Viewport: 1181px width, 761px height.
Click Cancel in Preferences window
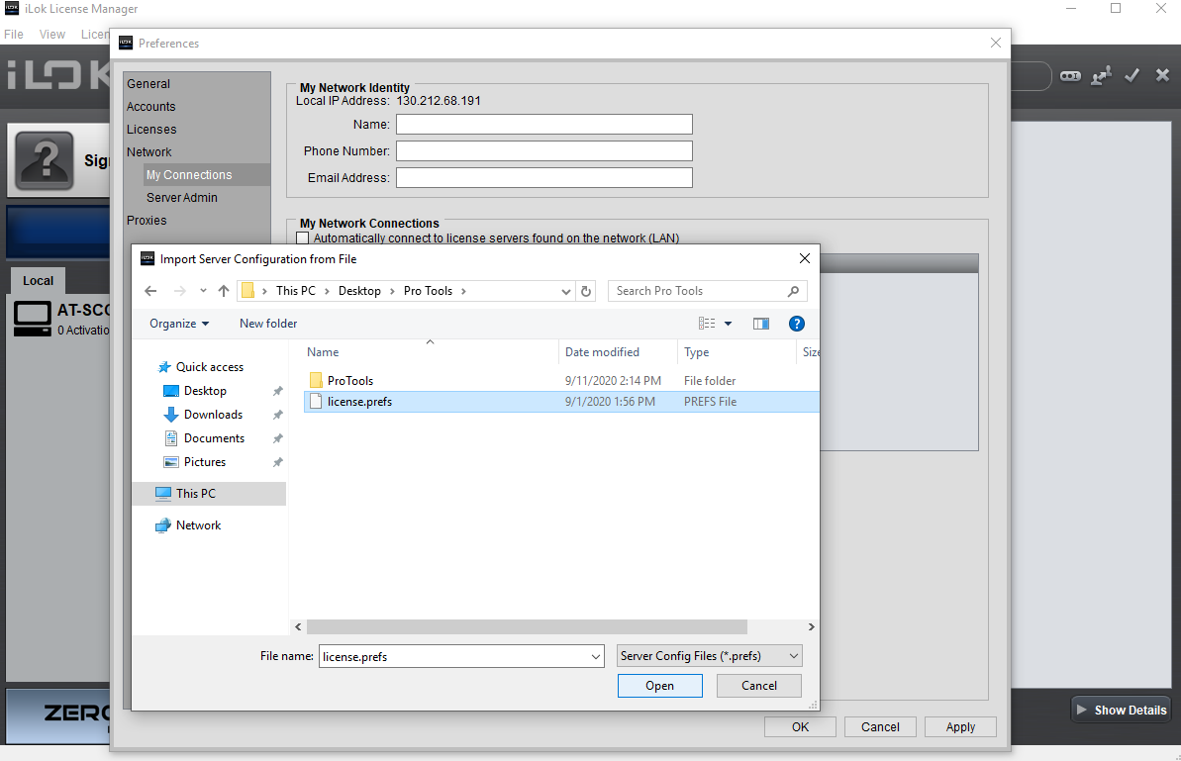880,727
